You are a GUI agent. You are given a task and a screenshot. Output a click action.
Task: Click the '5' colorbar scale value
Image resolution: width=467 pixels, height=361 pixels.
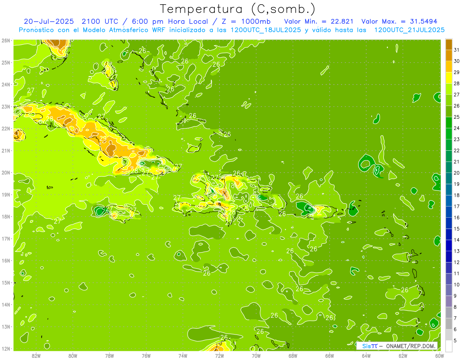[x=455, y=341]
